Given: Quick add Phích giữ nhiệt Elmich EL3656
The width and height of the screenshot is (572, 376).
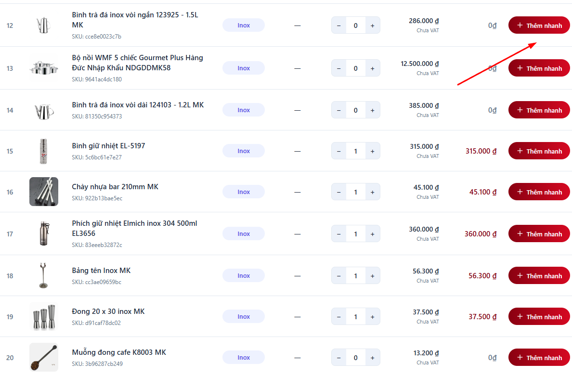Looking at the screenshot, I should tap(539, 234).
